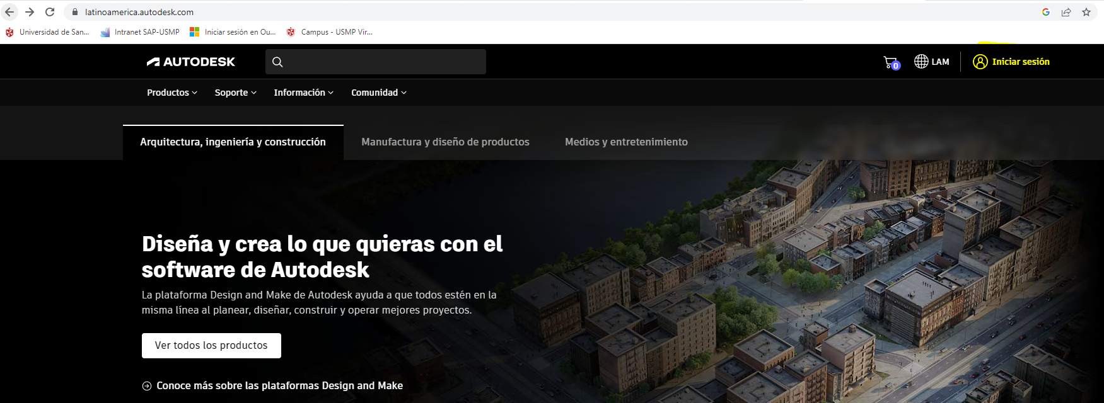Click the magnifier search icon
The width and height of the screenshot is (1104, 403).
[277, 62]
